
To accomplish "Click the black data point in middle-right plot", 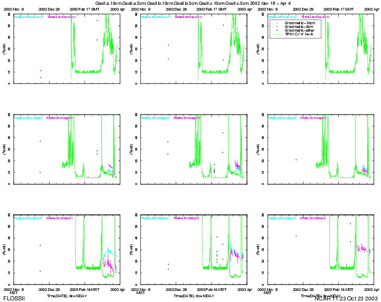I will tap(296, 159).
